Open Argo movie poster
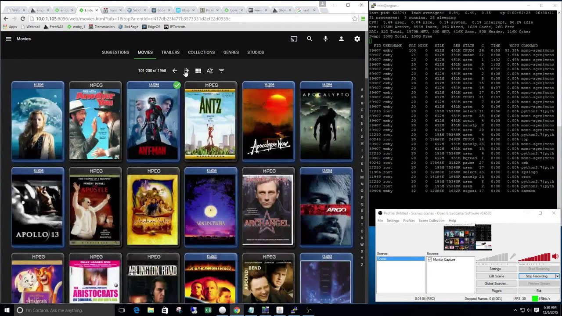The image size is (562, 316). [326, 207]
